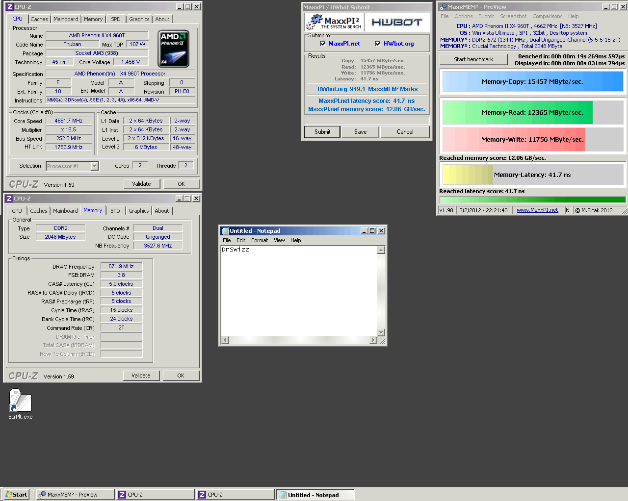Click the Notepad text editing area

pos(299,291)
